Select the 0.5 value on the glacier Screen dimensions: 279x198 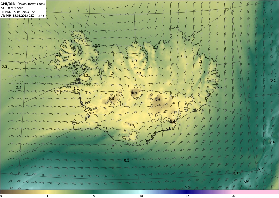point(135,93)
